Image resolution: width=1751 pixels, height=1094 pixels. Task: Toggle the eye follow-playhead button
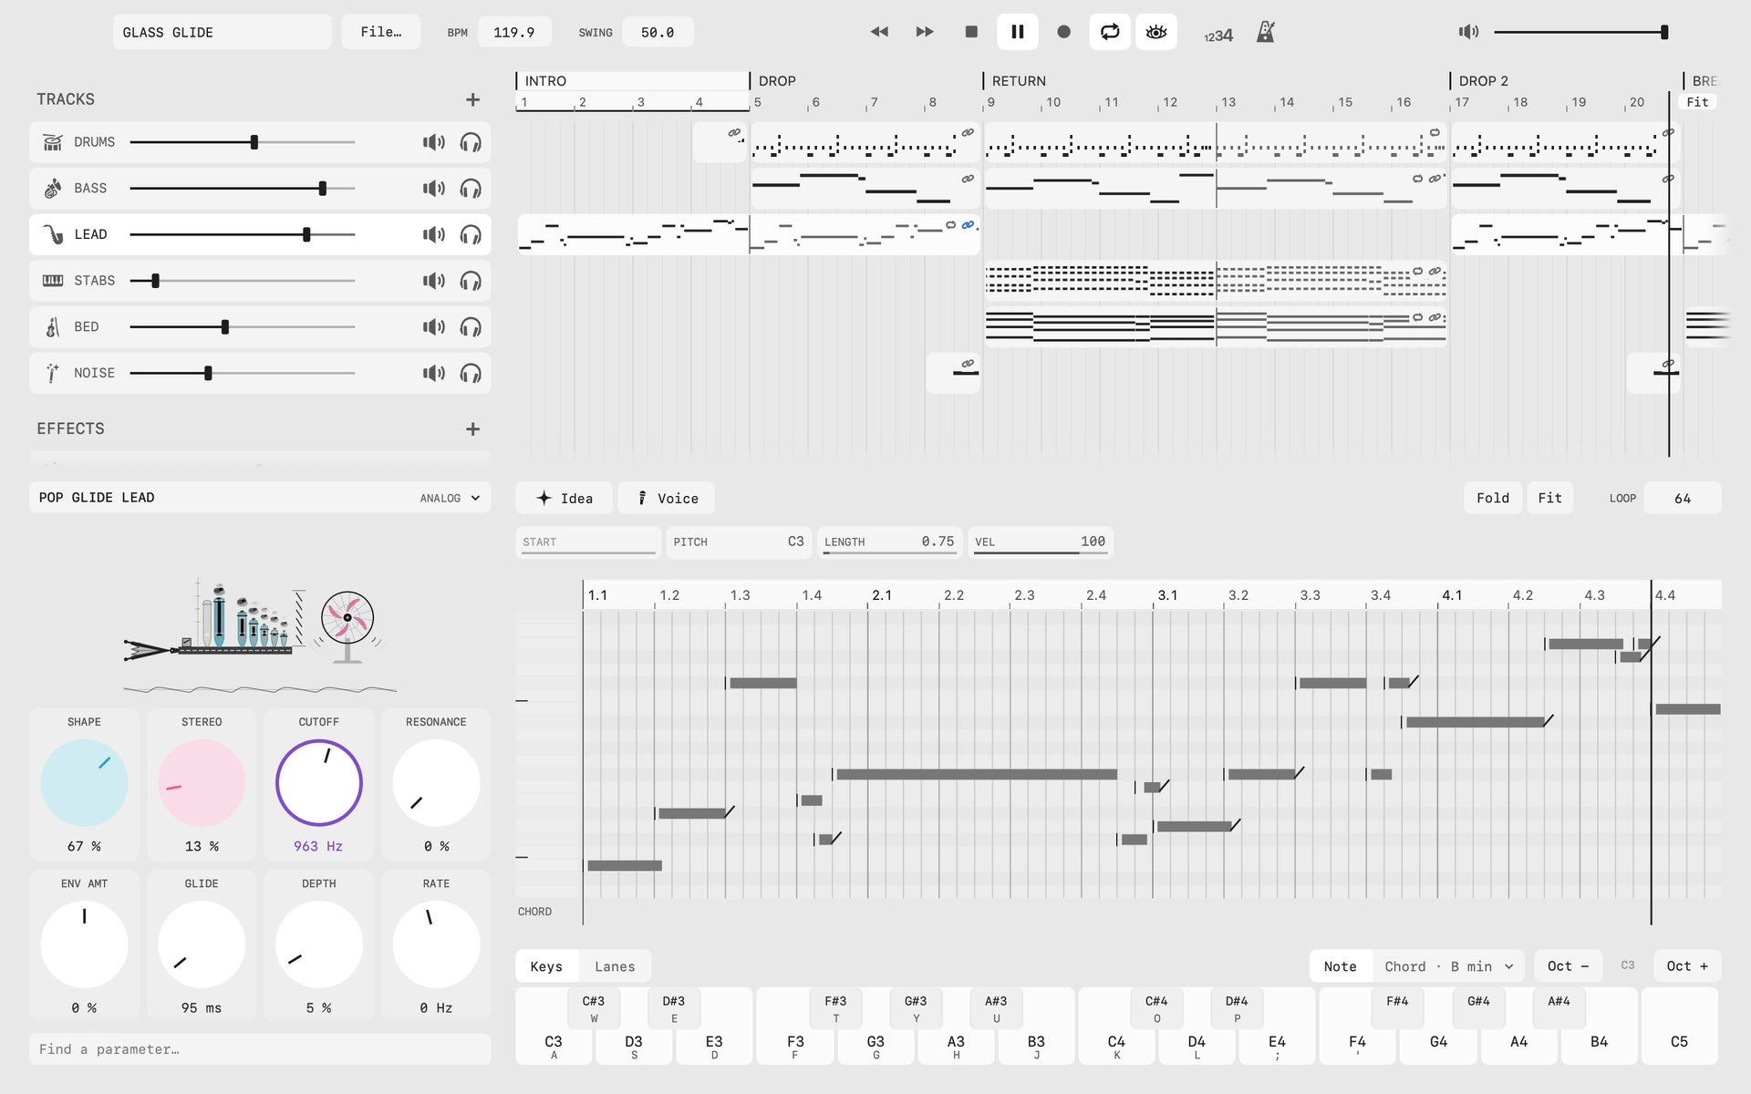pyautogui.click(x=1156, y=32)
